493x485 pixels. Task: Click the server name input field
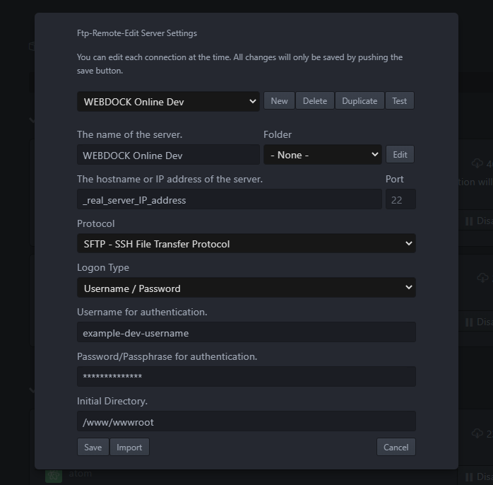(168, 155)
